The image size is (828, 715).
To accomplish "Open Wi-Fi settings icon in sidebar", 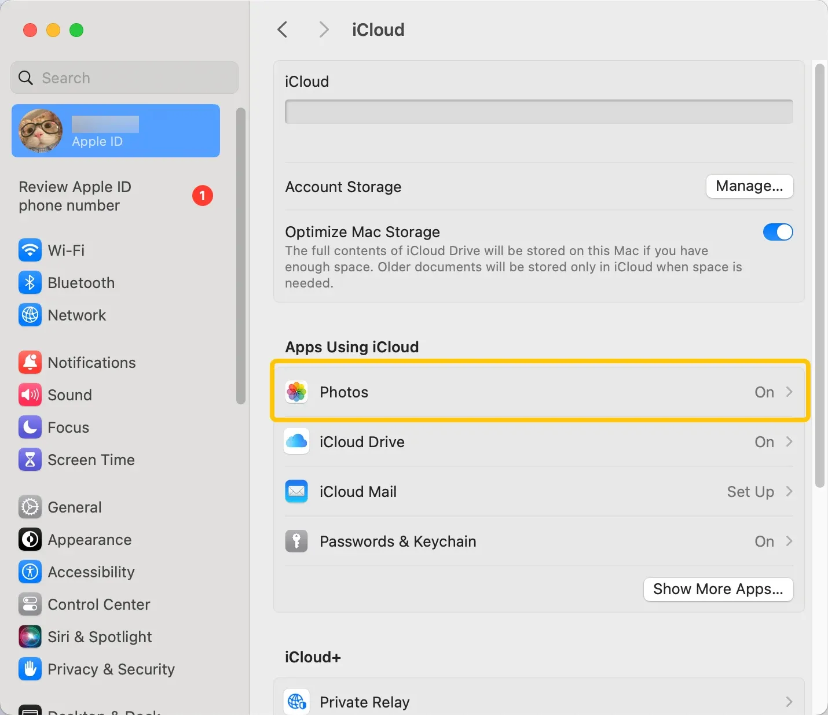I will pos(30,250).
